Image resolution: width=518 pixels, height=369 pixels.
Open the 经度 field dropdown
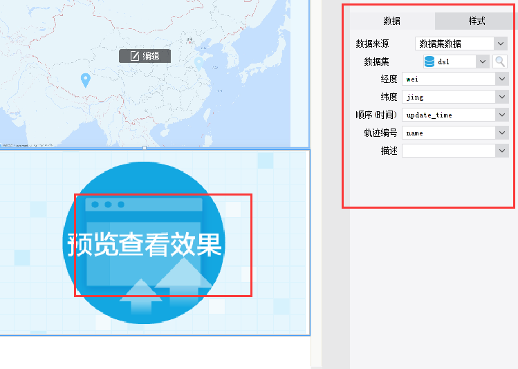(502, 79)
